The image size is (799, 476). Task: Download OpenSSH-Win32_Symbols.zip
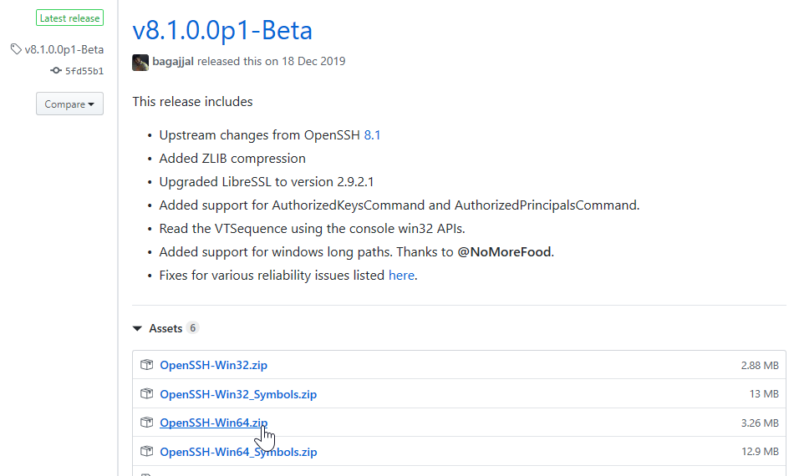(238, 394)
